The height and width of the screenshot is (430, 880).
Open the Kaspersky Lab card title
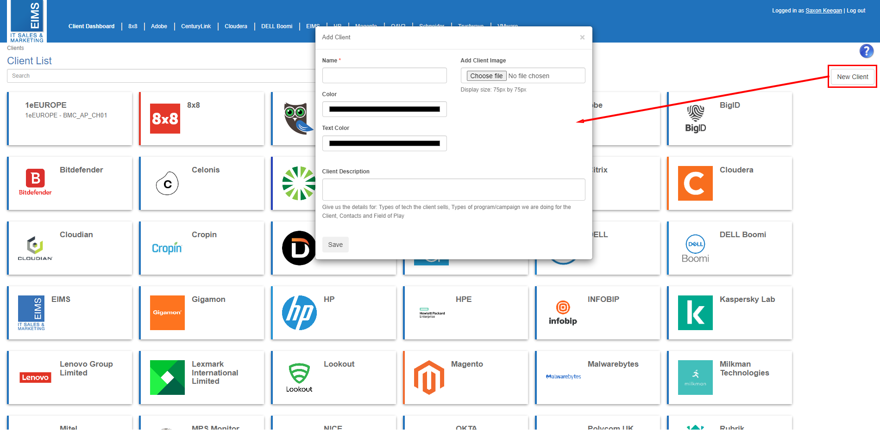click(x=747, y=299)
